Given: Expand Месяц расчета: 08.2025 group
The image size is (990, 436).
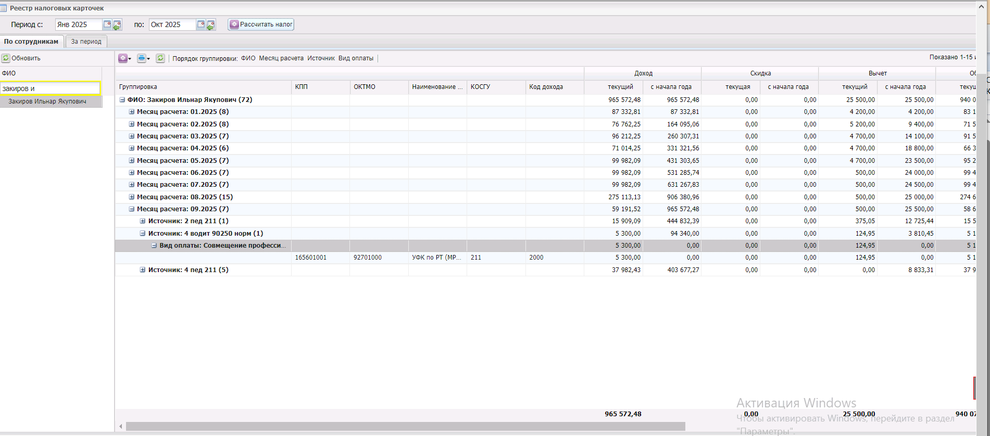Looking at the screenshot, I should pyautogui.click(x=132, y=197).
